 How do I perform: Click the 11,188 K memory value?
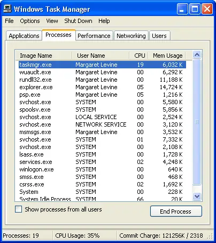click(171, 80)
